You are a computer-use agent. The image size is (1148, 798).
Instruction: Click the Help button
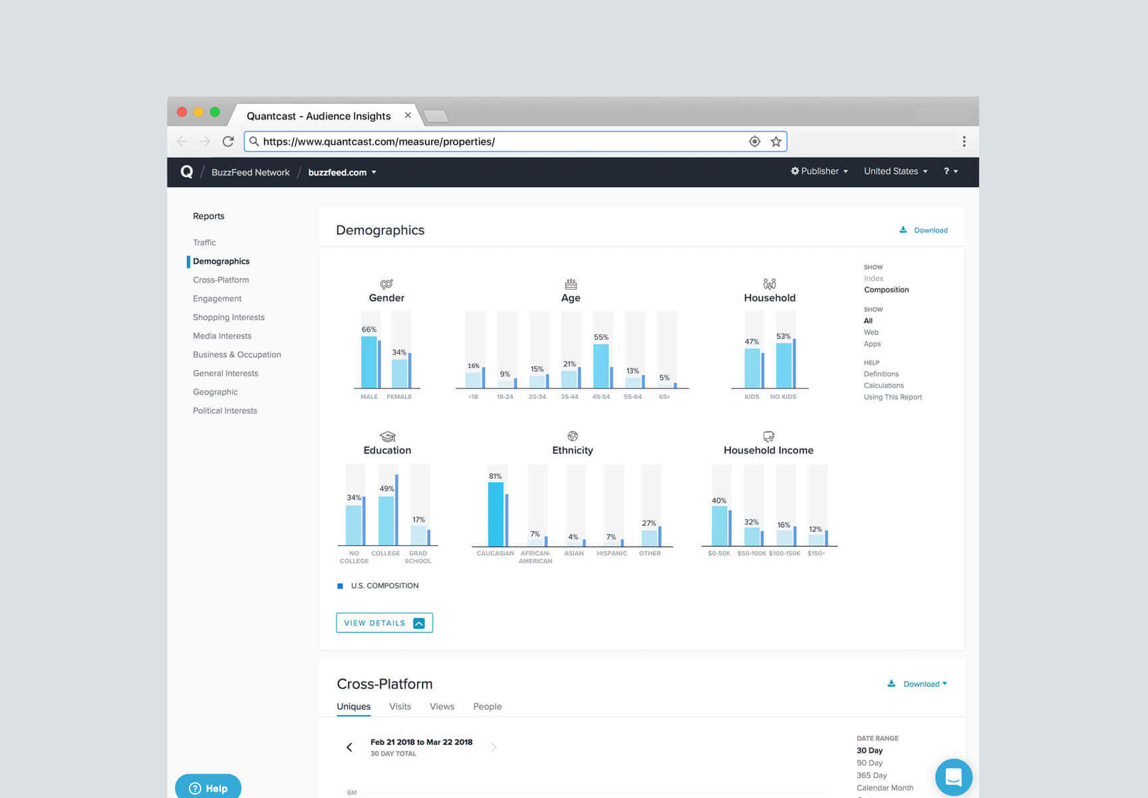tap(208, 787)
